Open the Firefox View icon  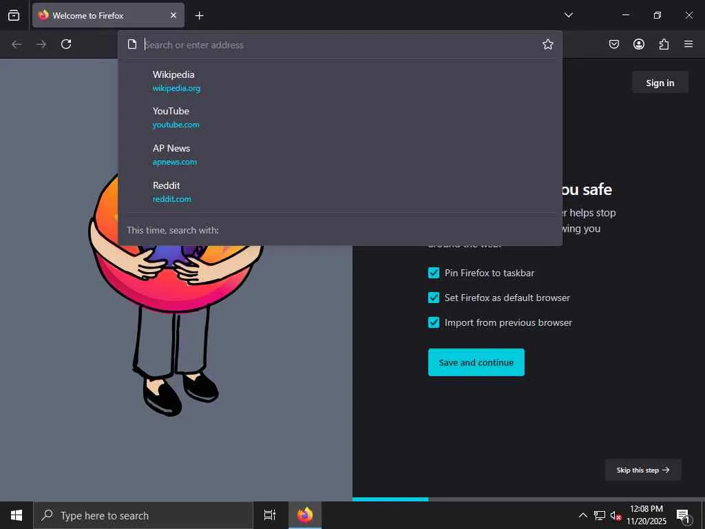pos(14,15)
